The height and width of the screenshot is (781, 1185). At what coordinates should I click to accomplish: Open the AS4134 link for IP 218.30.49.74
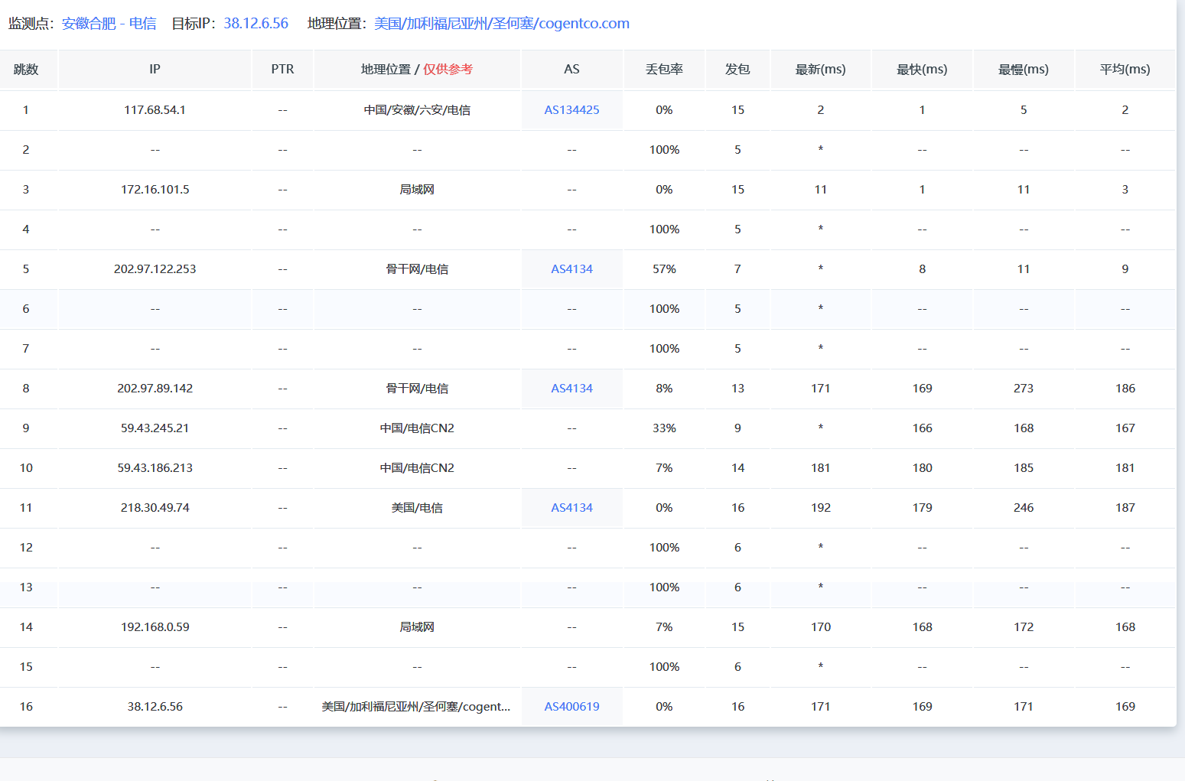571,508
